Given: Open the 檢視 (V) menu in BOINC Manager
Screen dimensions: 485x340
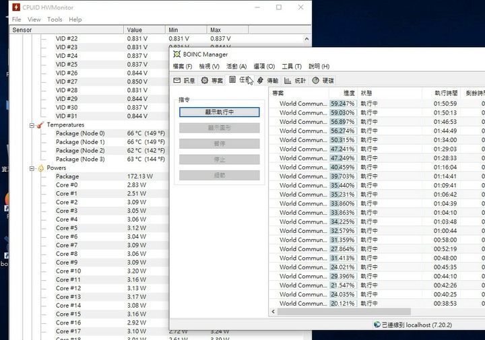Looking at the screenshot, I should click(x=209, y=66).
